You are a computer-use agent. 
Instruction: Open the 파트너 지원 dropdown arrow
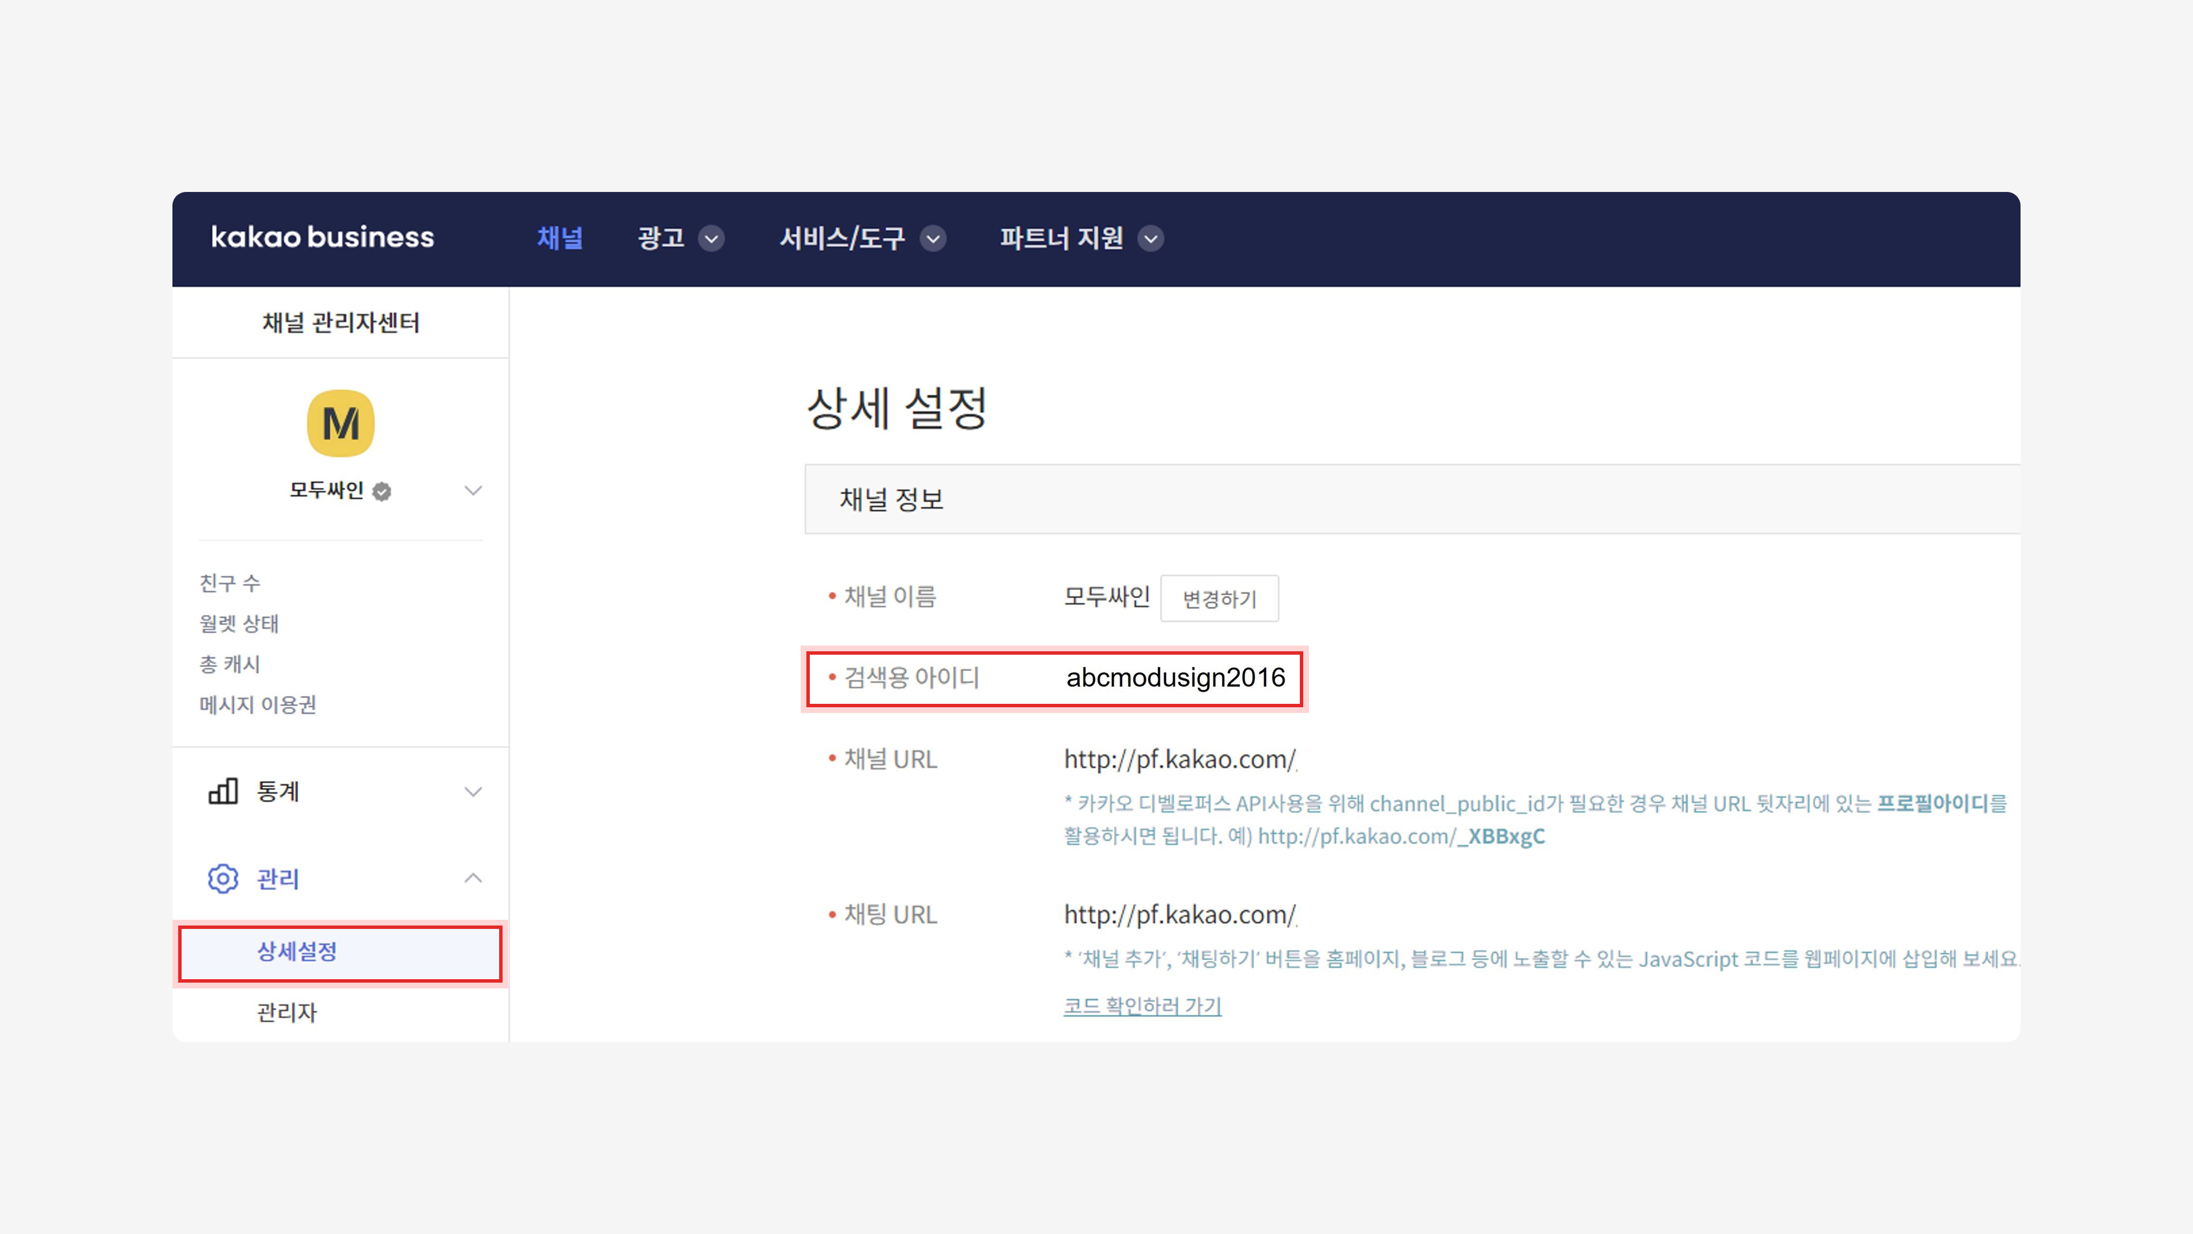pos(1151,238)
